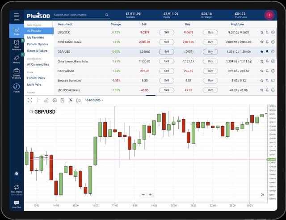Click the chart zoom-in plus control
Image resolution: width=286 pixels, height=220 pixels.
coord(150,195)
